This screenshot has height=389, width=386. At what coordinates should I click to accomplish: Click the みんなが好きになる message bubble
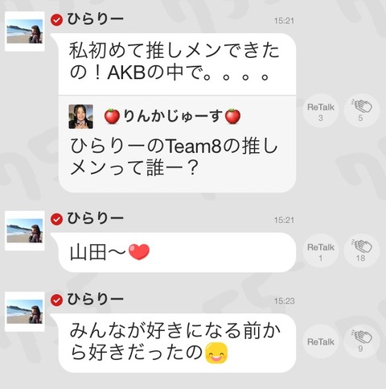pyautogui.click(x=177, y=342)
